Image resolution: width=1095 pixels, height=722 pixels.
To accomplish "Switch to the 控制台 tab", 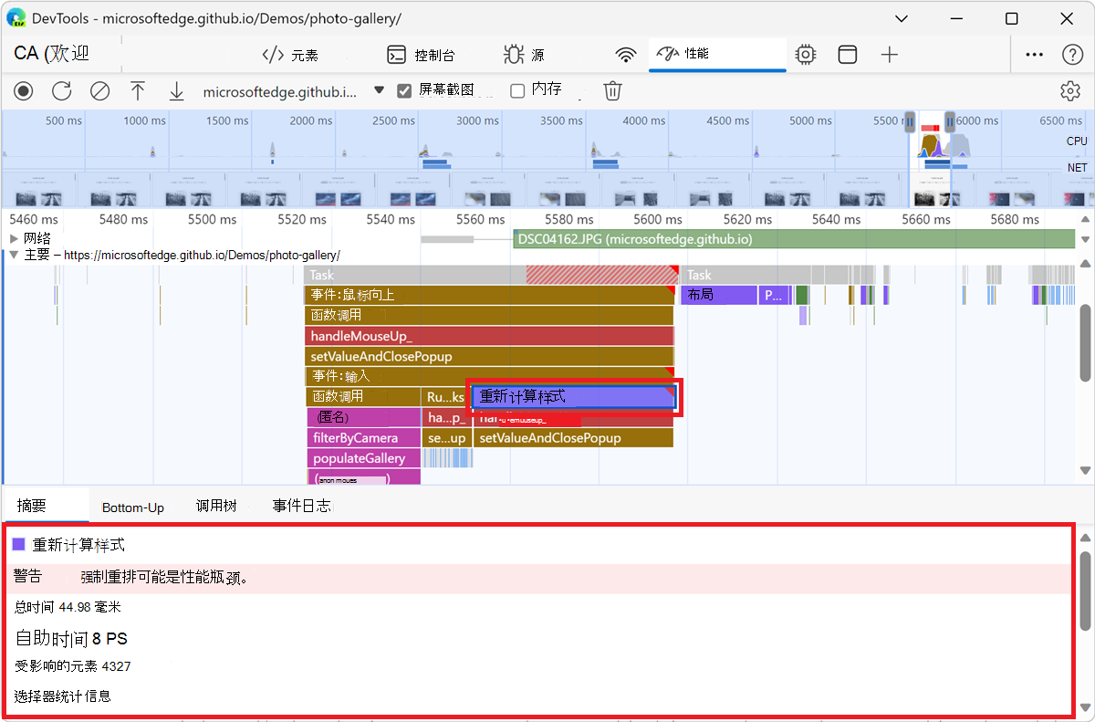I will pos(421,55).
